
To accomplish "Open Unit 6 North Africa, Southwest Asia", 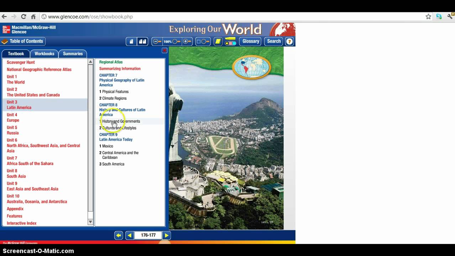I will 43,145.
